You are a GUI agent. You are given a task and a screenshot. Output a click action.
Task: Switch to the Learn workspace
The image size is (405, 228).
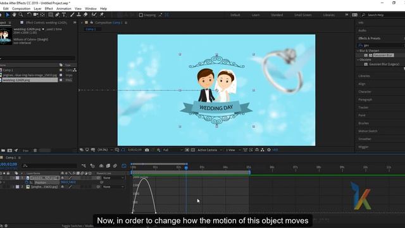pyautogui.click(x=256, y=15)
